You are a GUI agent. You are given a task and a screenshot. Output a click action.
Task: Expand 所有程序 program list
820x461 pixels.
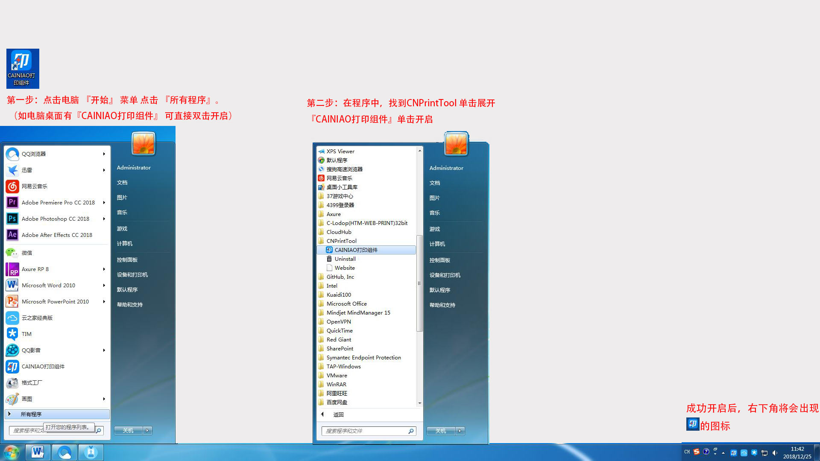31,414
